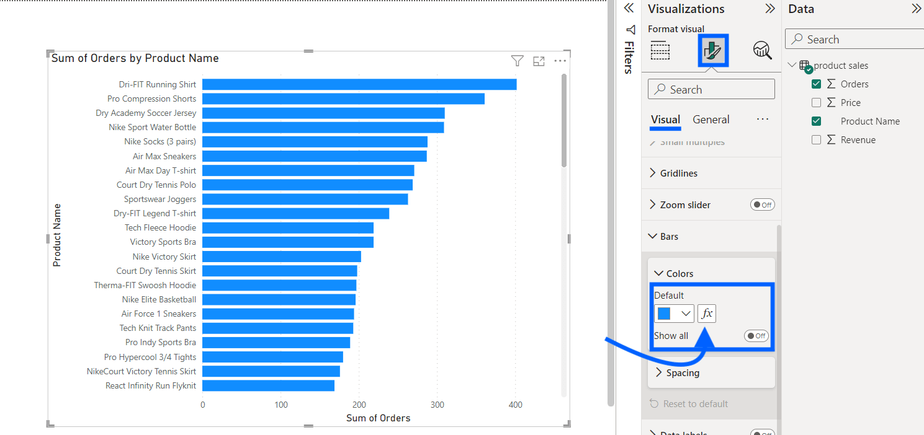924x435 pixels.
Task: Switch to the General tab
Action: [x=711, y=119]
